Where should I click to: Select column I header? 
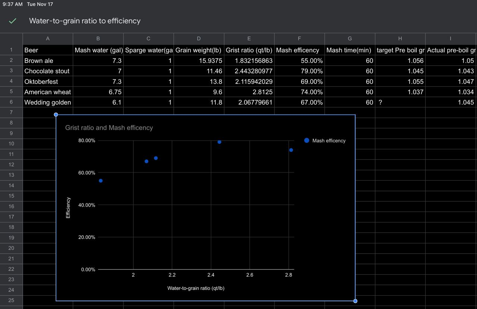(x=451, y=39)
